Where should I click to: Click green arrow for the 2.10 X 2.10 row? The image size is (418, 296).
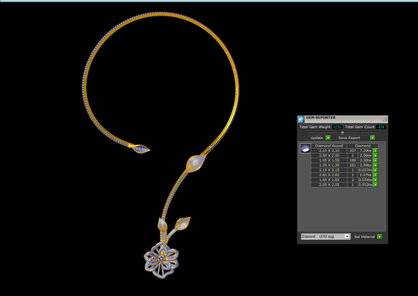pos(376,150)
